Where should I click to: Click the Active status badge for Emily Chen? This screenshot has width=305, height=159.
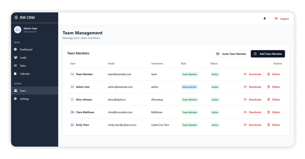pyautogui.click(x=215, y=125)
